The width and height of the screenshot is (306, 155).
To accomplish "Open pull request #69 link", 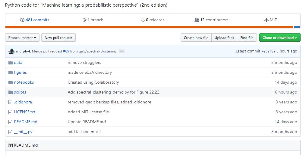I will (x=66, y=51).
